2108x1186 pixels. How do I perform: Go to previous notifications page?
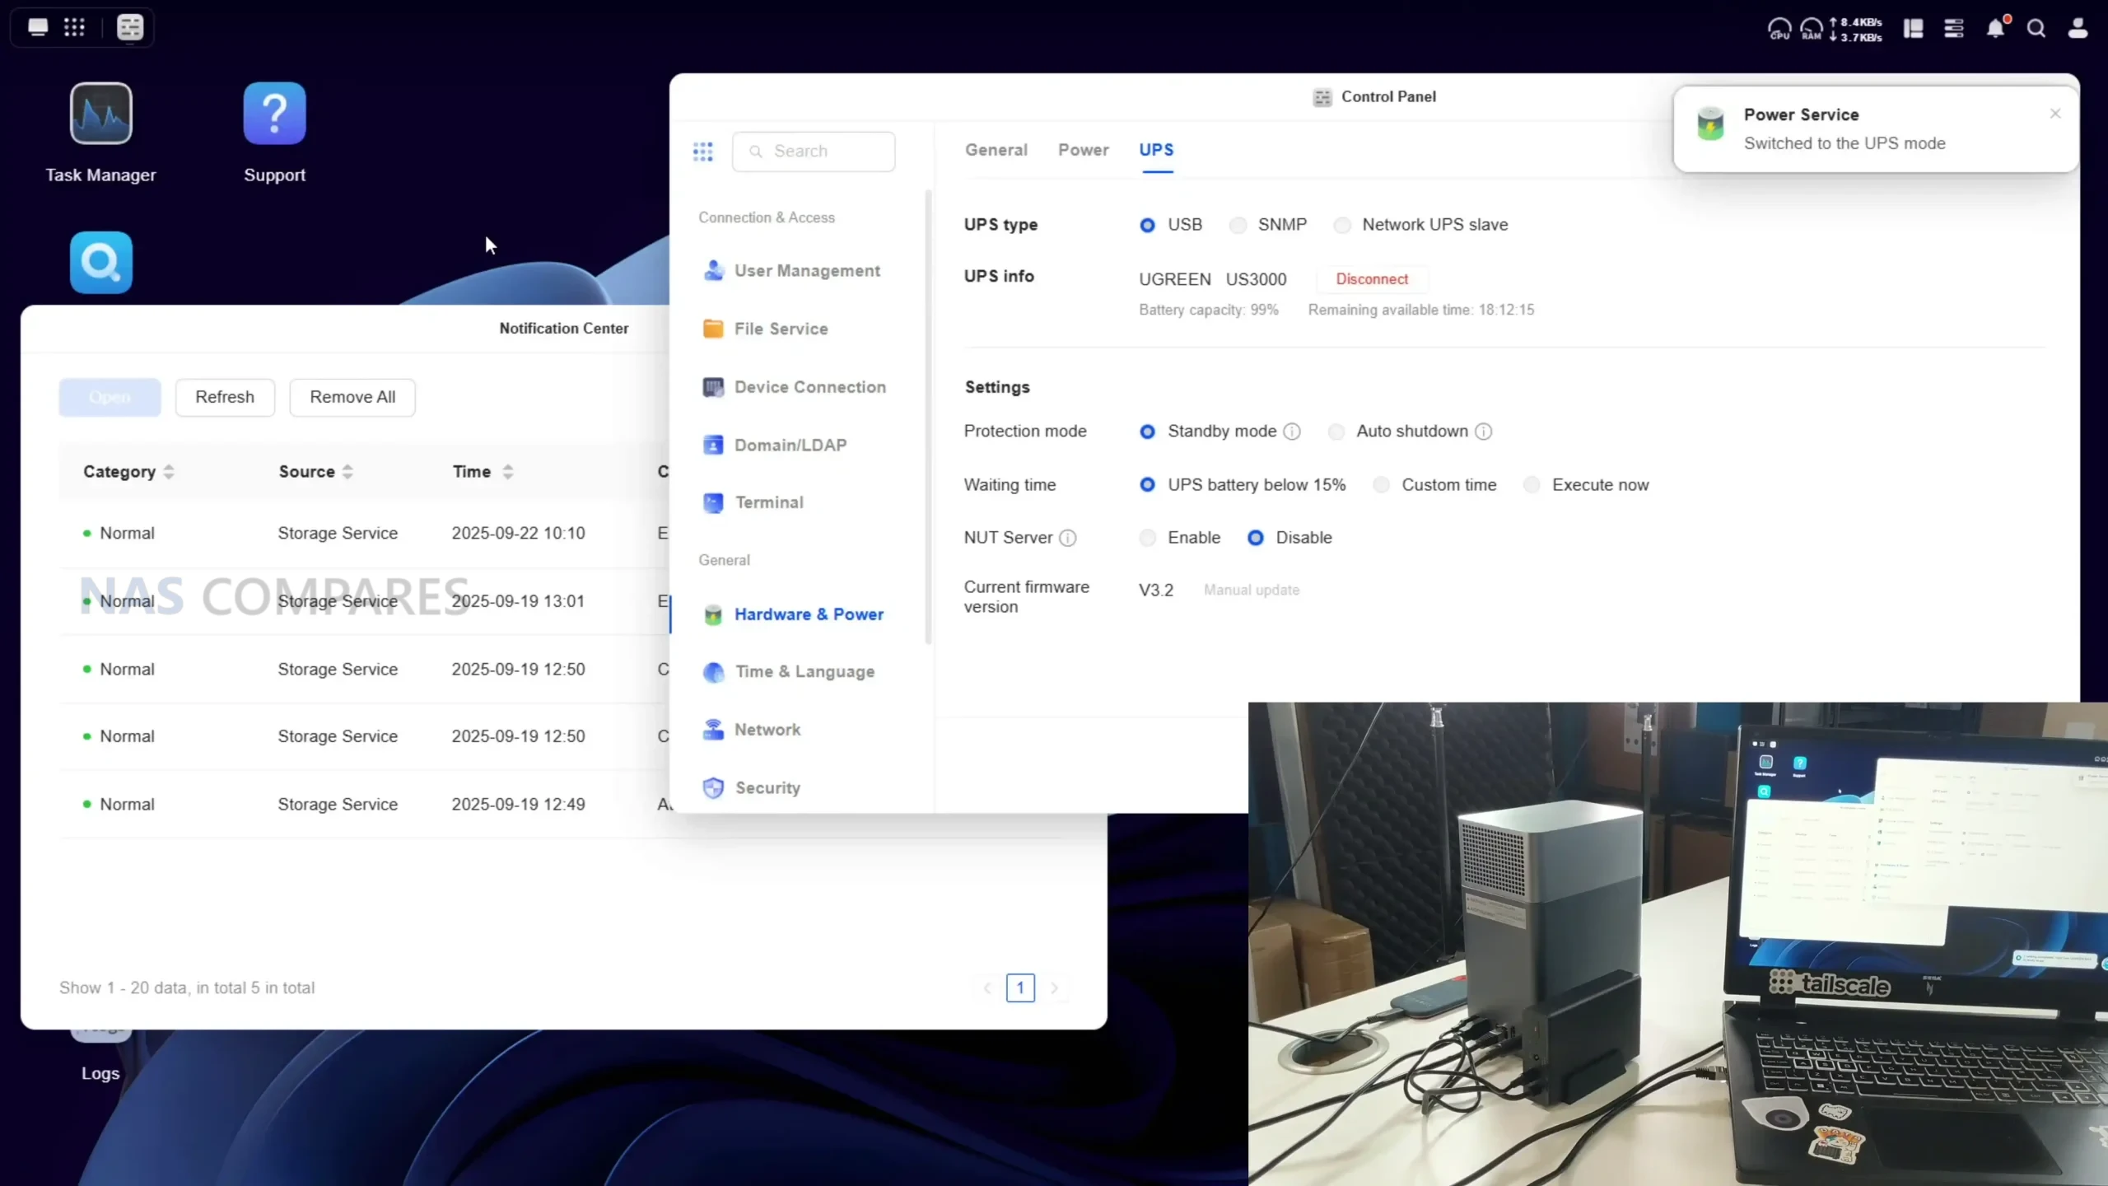click(986, 988)
